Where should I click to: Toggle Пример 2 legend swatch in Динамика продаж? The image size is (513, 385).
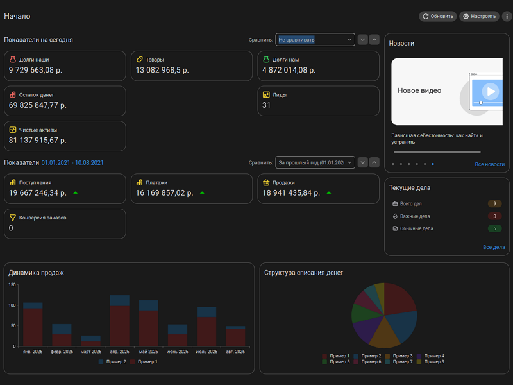(101, 362)
